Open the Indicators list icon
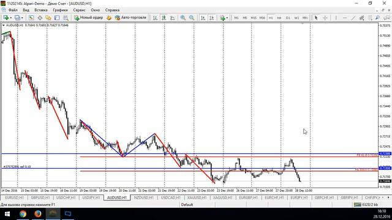The image size is (392, 220). point(222,18)
